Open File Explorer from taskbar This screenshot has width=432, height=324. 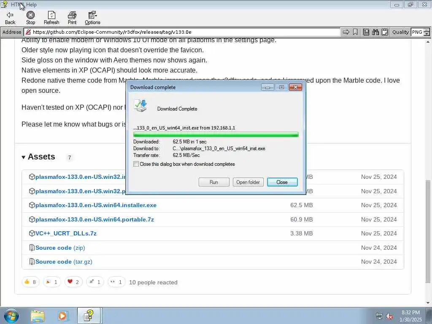(x=38, y=316)
